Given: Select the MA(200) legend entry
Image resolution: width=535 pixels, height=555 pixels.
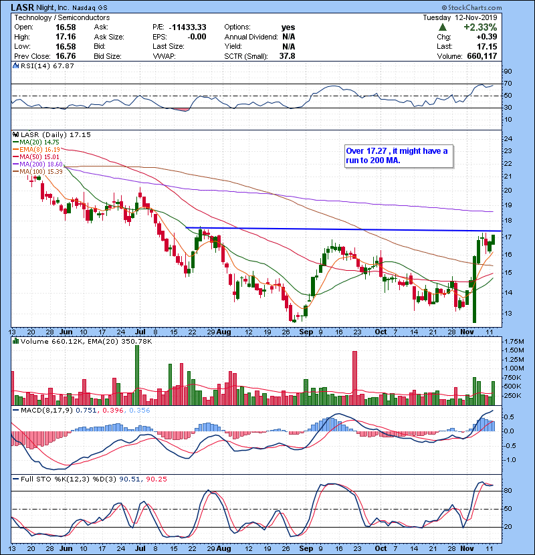Looking at the screenshot, I should pos(36,164).
